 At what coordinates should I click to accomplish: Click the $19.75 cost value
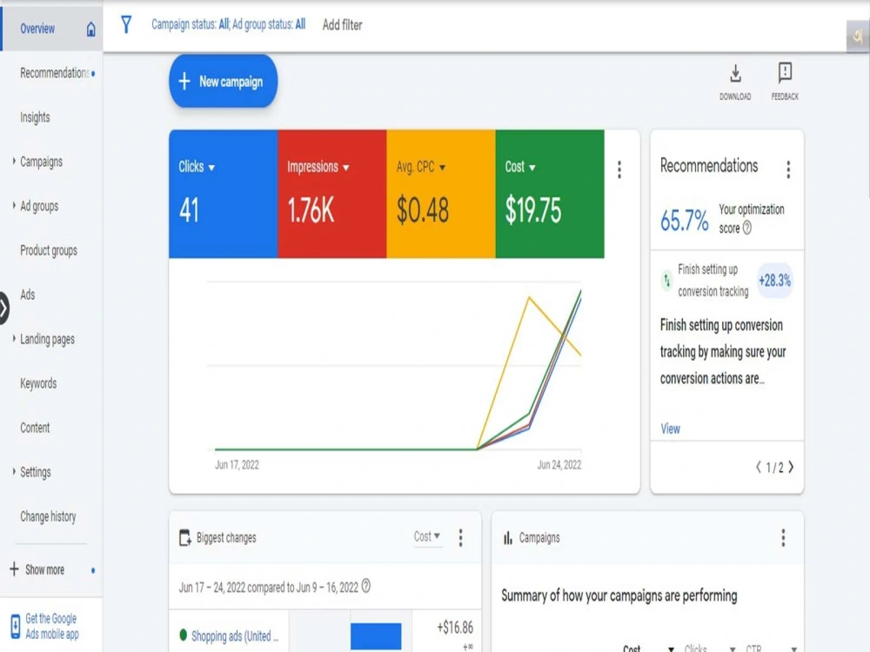tap(533, 210)
